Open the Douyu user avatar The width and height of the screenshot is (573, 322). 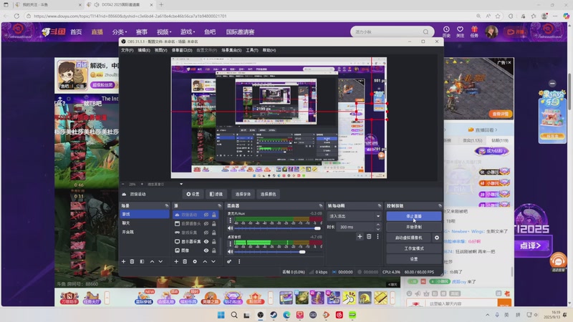click(x=491, y=31)
